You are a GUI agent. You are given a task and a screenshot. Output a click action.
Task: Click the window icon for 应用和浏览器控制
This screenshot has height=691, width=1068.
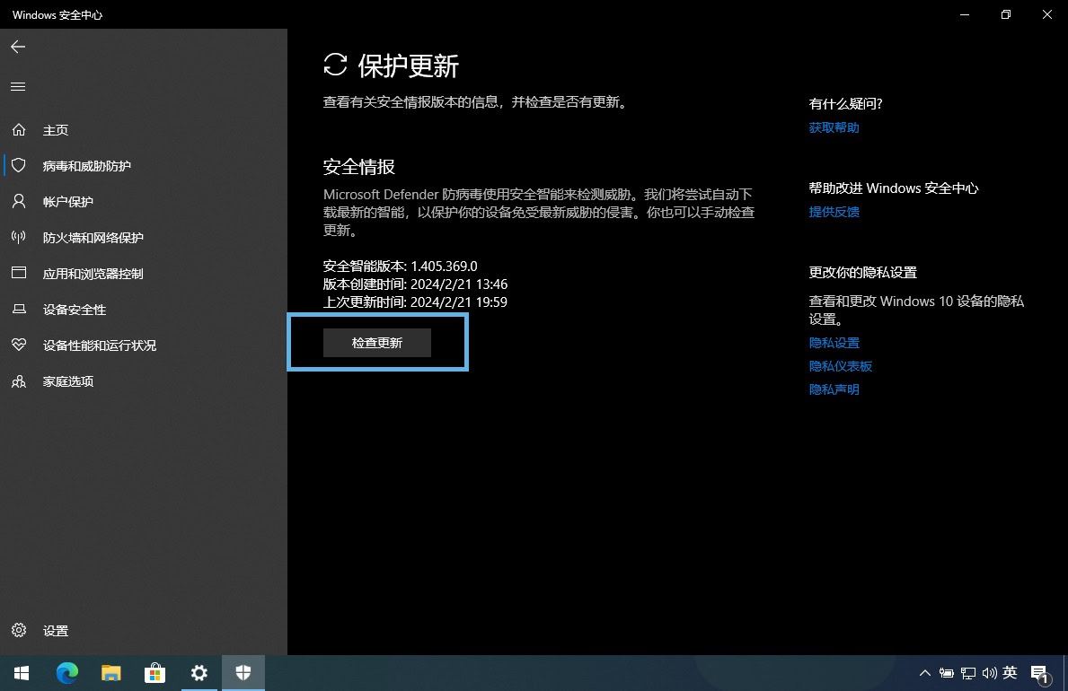19,274
